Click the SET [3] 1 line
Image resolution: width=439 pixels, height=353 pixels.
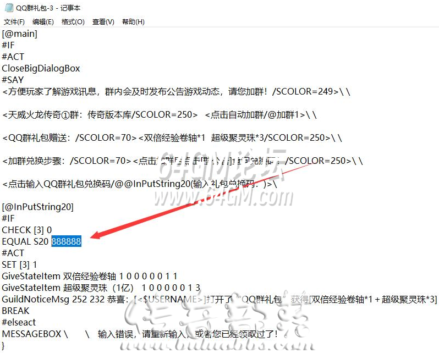pos(19,264)
